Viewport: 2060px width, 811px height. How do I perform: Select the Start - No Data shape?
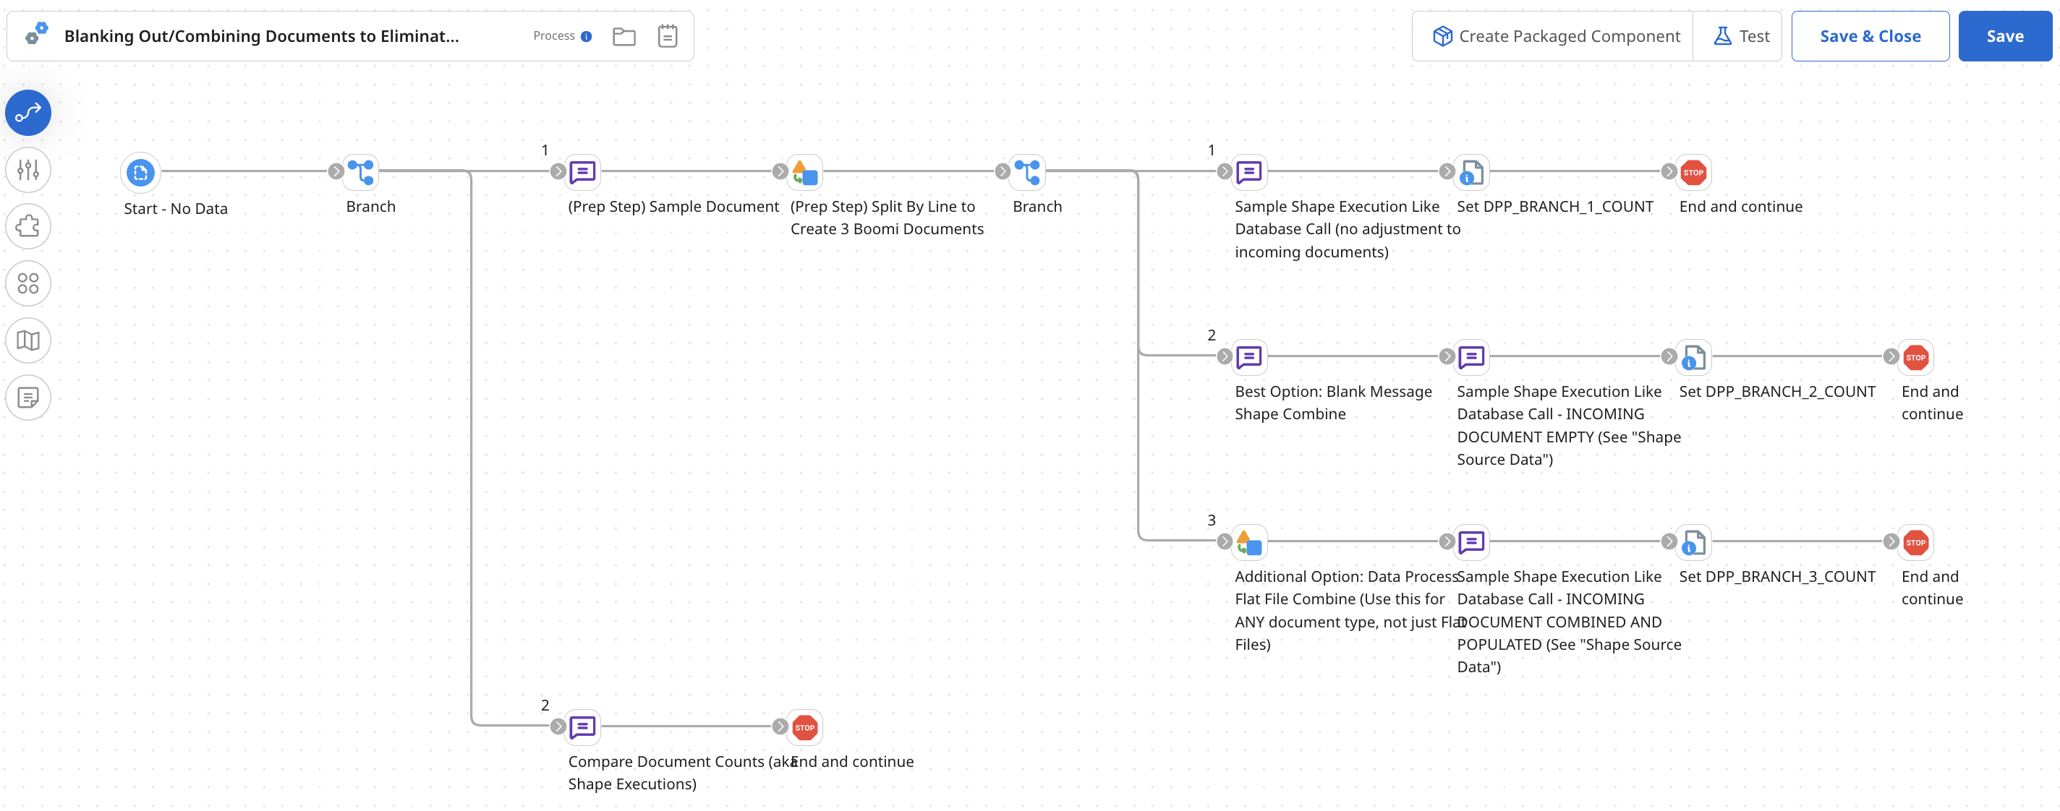click(x=141, y=172)
